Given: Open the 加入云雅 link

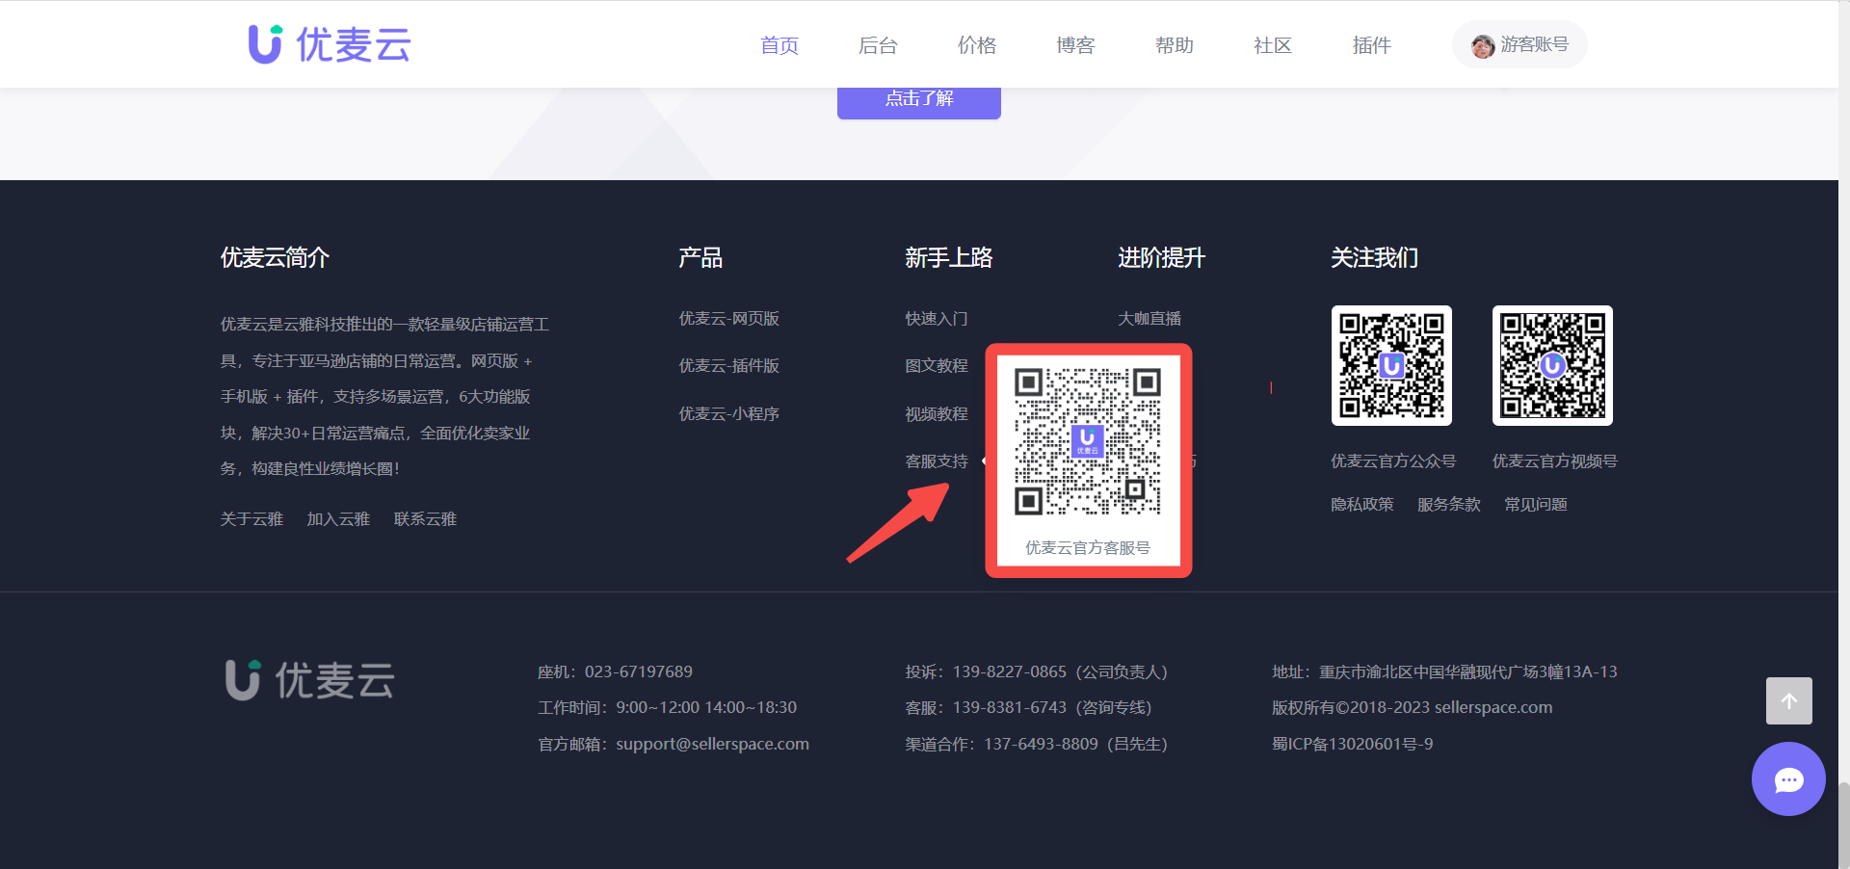Looking at the screenshot, I should [x=338, y=519].
